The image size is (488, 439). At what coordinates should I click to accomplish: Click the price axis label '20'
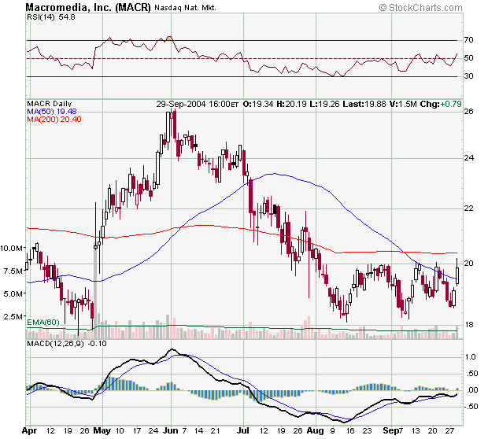pos(468,264)
